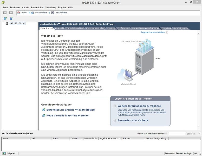202x156 pixels.
Task: Open the Hilfe menu
Action: tap(70, 8)
